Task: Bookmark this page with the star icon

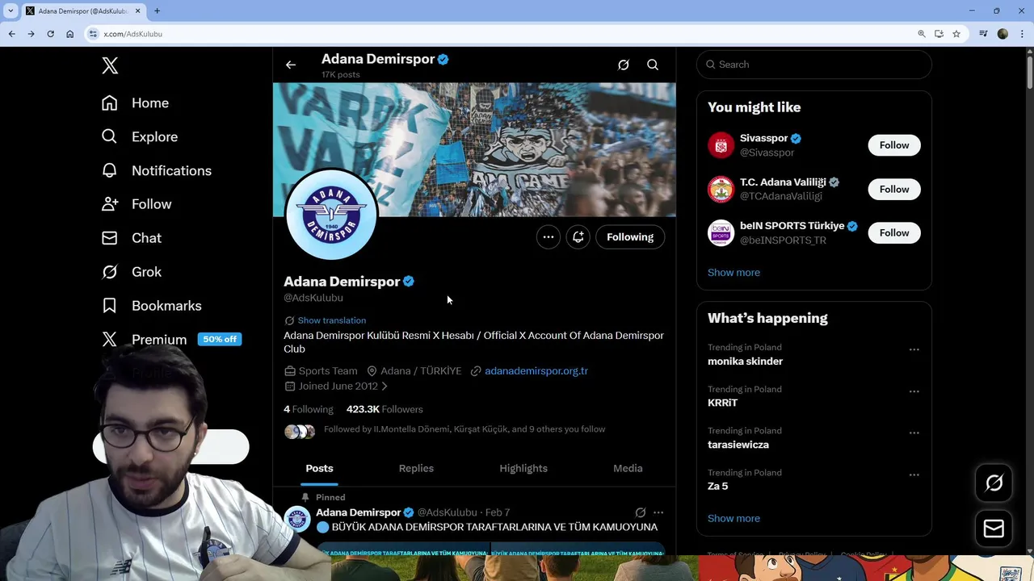Action: 956,34
